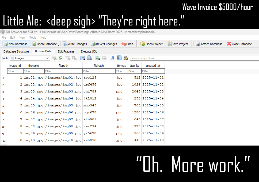Clear all filters using the funnel icon
This screenshot has height=182, width=259.
pos(68,58)
